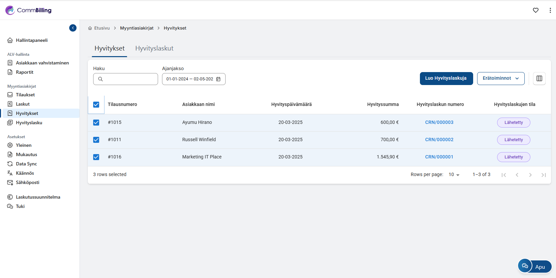Click the Haku search input field
The width and height of the screenshot is (556, 278).
pos(130,79)
